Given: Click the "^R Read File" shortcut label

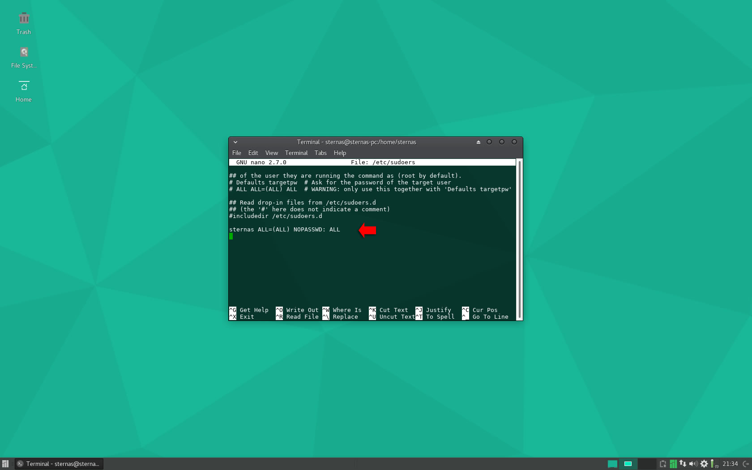Looking at the screenshot, I should [x=297, y=317].
